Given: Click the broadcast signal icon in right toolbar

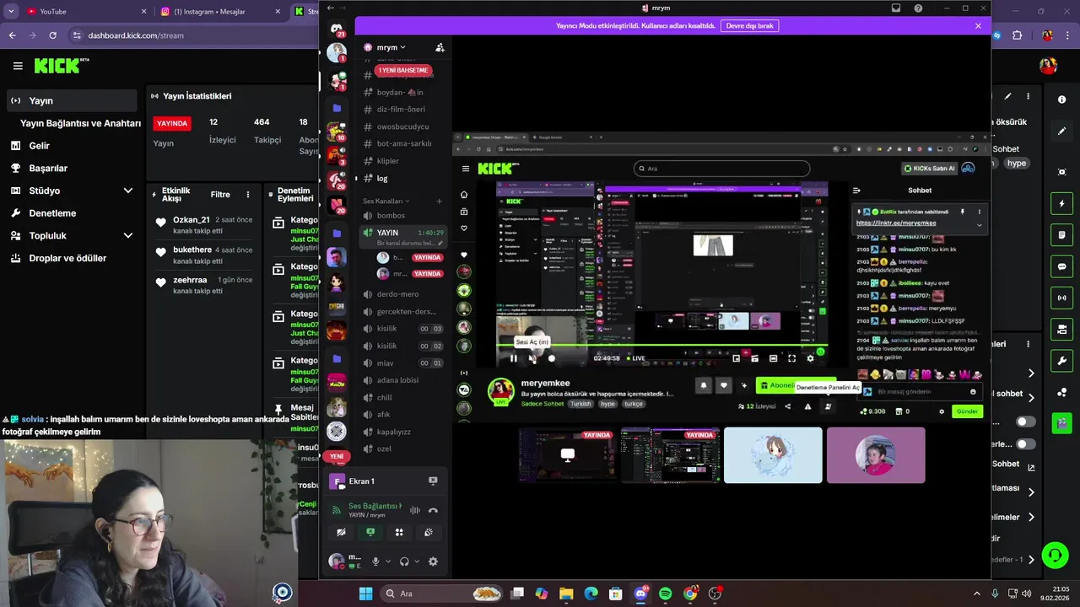Looking at the screenshot, I should click(1061, 298).
